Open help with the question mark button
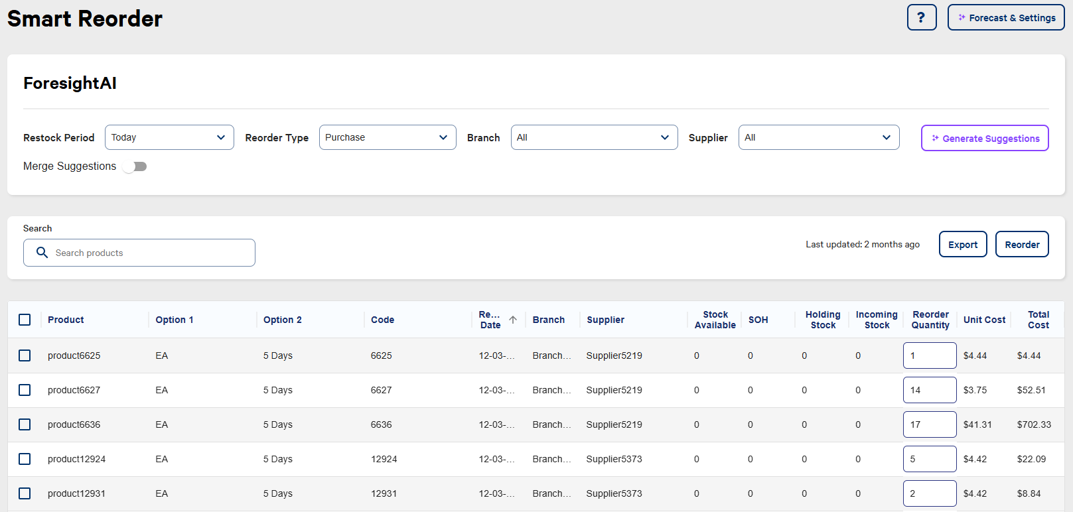The height and width of the screenshot is (512, 1073). [x=922, y=17]
